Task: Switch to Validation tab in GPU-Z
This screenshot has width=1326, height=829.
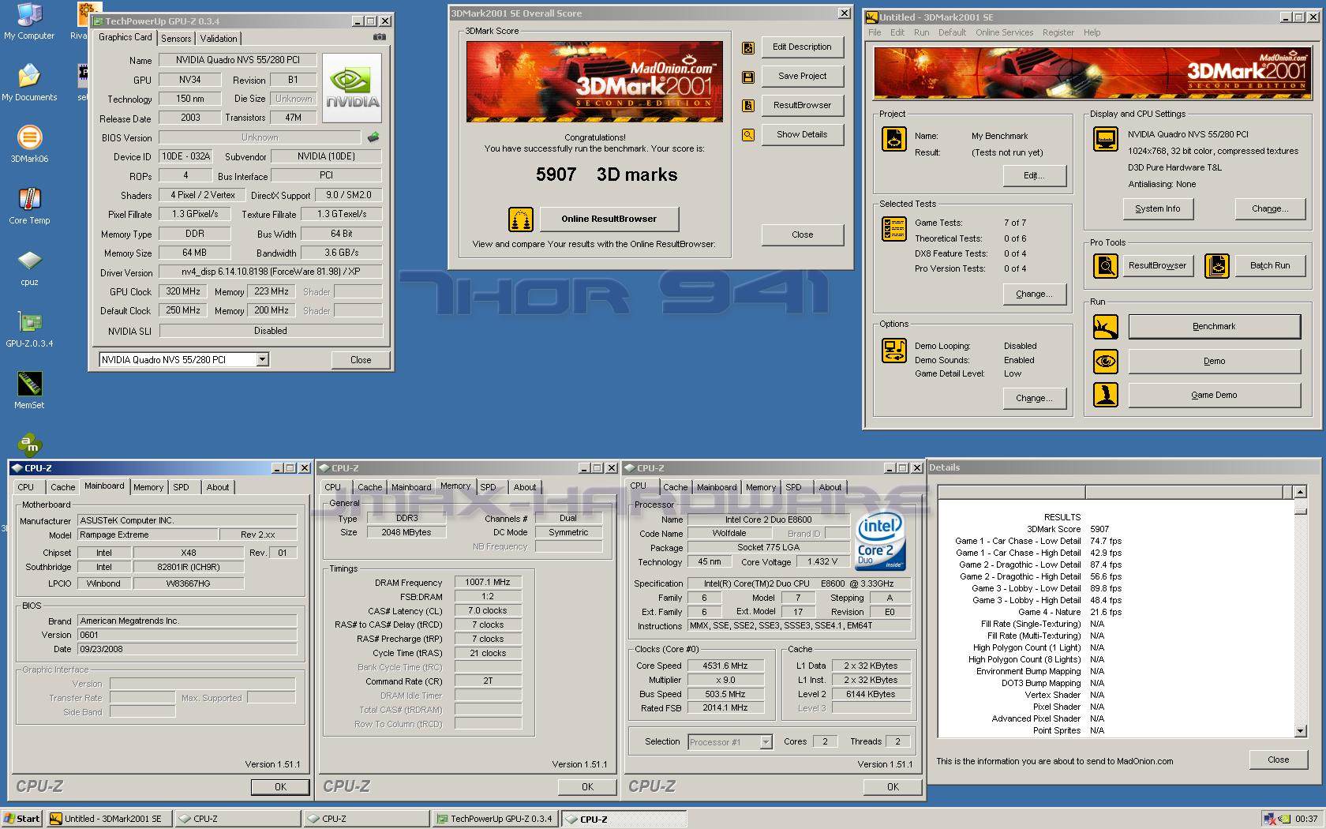Action: click(x=219, y=39)
